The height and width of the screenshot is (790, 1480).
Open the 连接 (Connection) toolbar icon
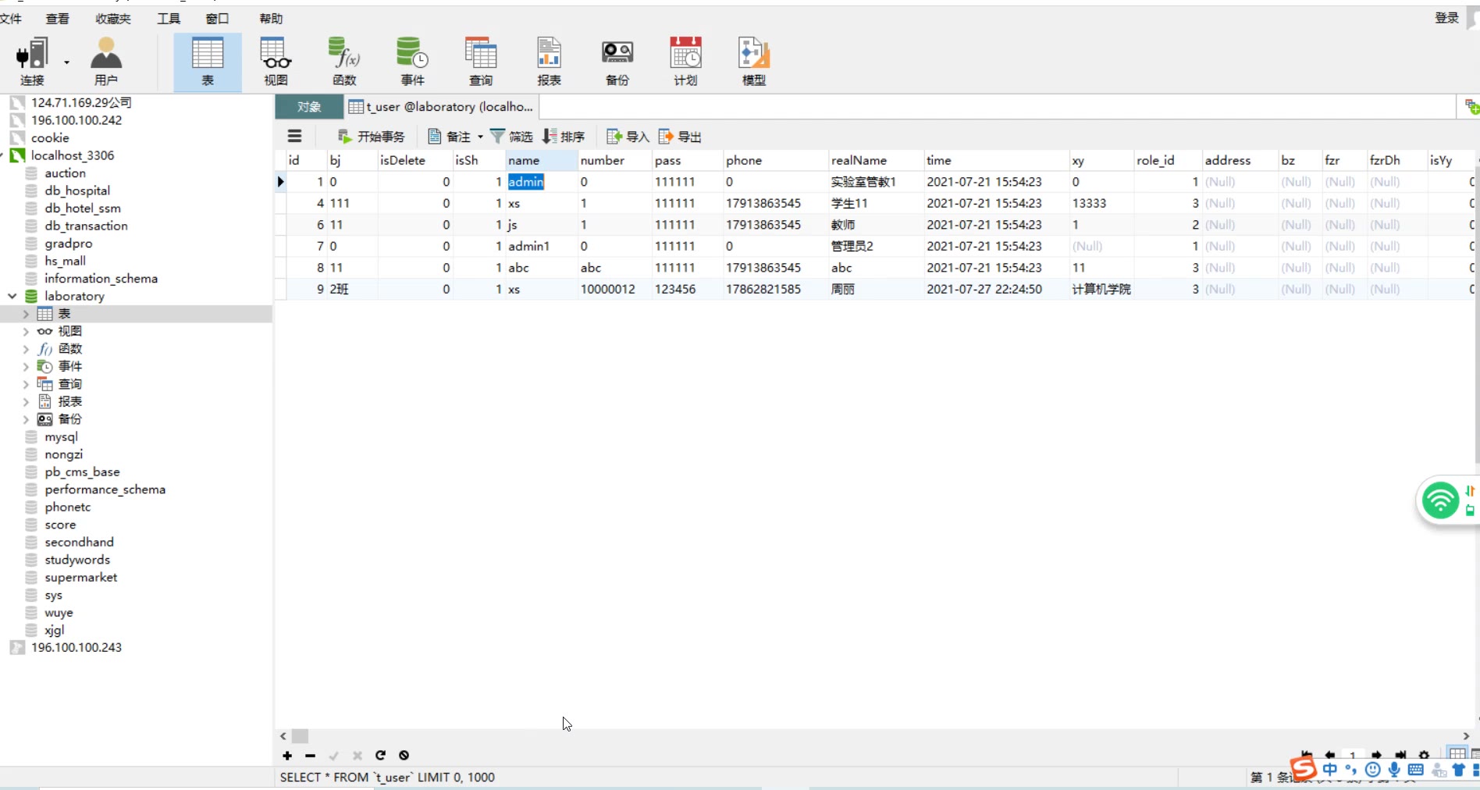click(32, 62)
